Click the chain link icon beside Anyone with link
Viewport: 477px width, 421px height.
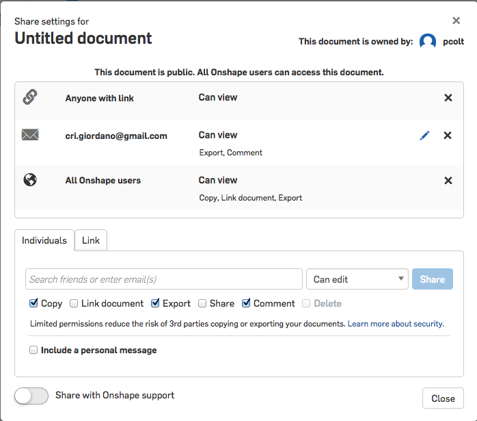click(x=30, y=97)
